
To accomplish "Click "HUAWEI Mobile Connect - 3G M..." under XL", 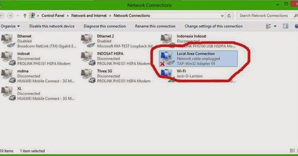I will click(x=46, y=98).
